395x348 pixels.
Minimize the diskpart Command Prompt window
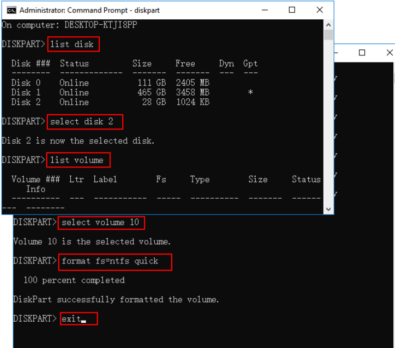tap(264, 10)
